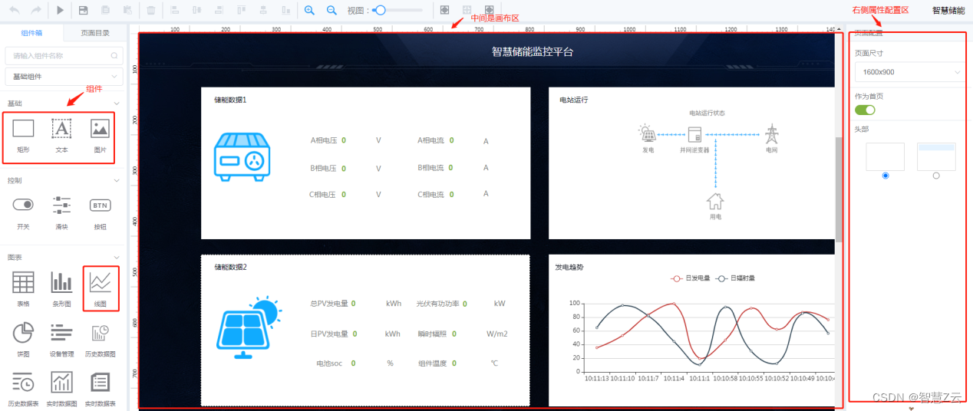Click the search magnifier in component search box
Viewport: 973px width, 411px height.
click(114, 55)
